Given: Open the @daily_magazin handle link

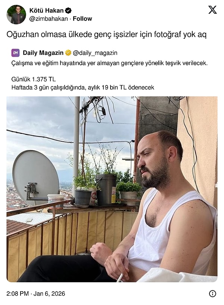Looking at the screenshot, I should click(95, 53).
